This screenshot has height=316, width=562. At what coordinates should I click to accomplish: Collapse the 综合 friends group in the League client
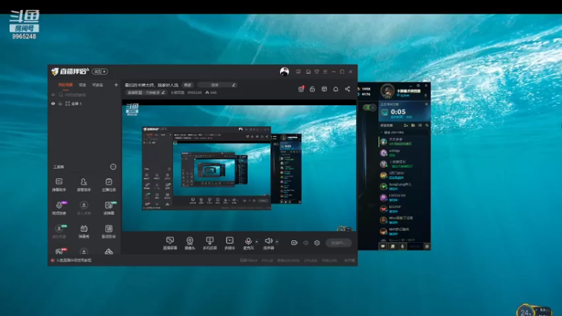[x=381, y=133]
